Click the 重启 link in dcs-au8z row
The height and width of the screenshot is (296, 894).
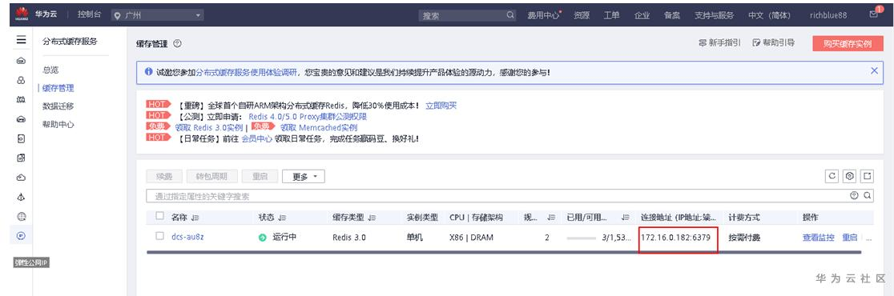pyautogui.click(x=849, y=238)
